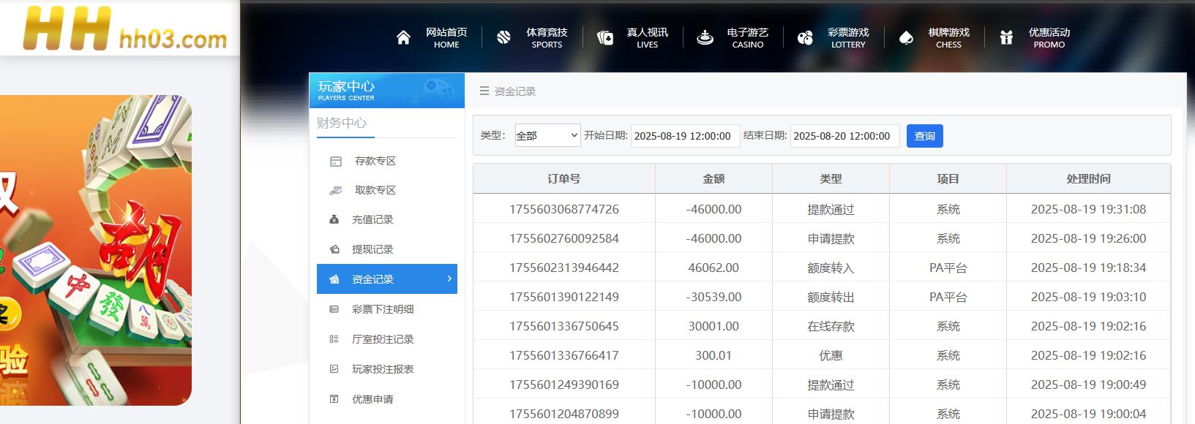The height and width of the screenshot is (424, 1195).
Task: Open 彩票下注明细 sidebar item
Action: pos(383,309)
